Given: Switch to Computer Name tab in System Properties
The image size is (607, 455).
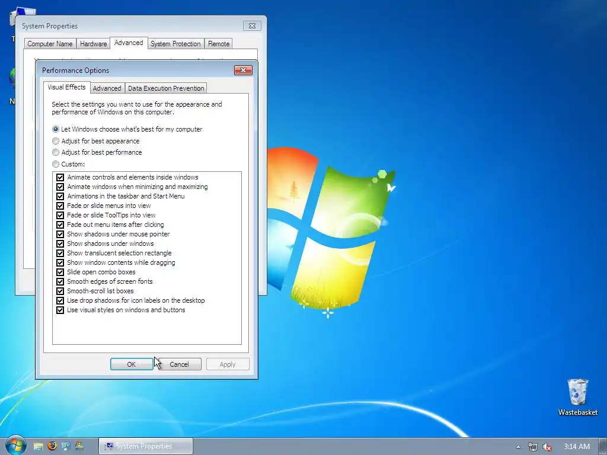Looking at the screenshot, I should pyautogui.click(x=50, y=44).
